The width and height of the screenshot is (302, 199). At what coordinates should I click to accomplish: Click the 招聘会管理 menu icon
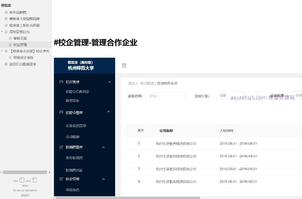(x=61, y=112)
